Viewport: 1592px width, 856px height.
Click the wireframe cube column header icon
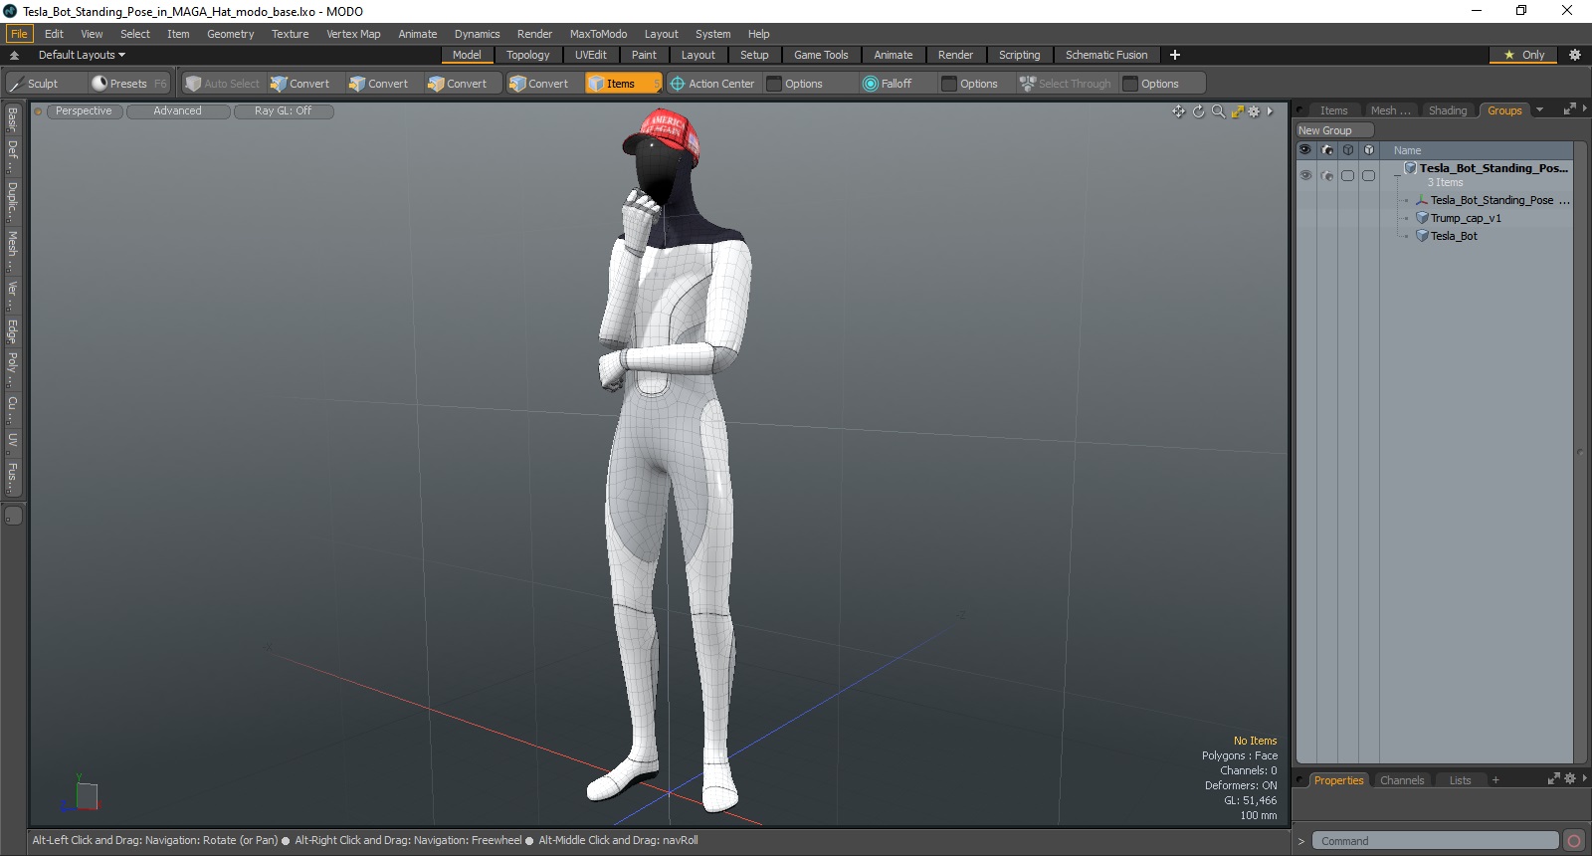coord(1348,150)
